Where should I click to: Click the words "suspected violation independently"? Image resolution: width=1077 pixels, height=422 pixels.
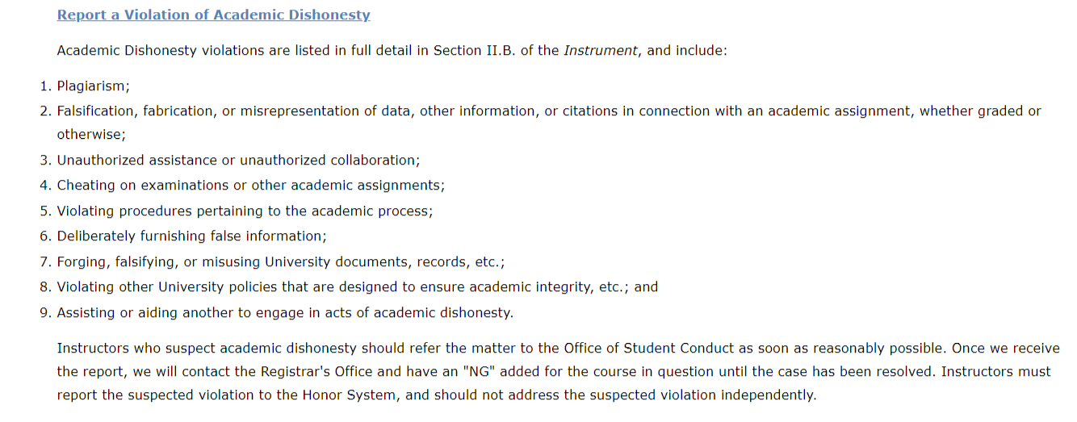click(706, 395)
